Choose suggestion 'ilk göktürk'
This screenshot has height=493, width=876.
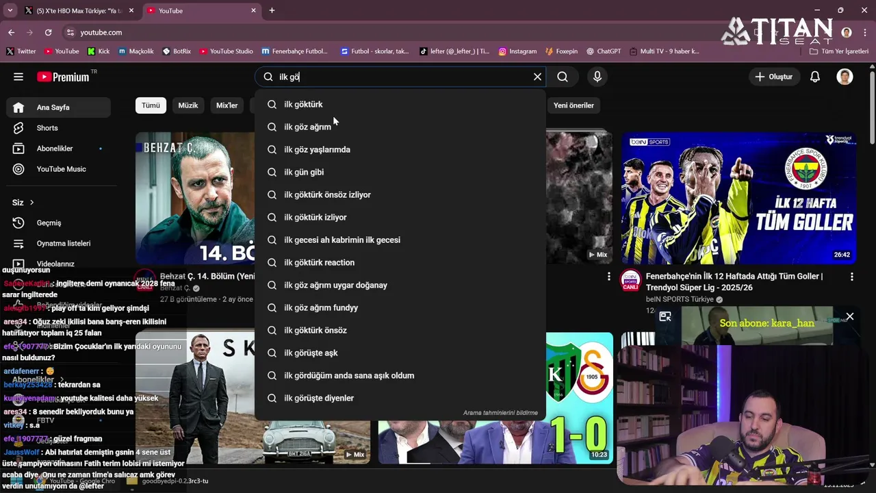(x=400, y=104)
